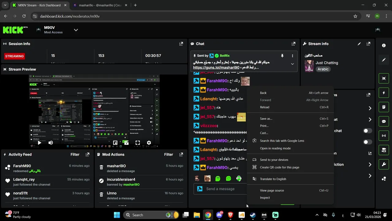
Task: Toggle the lightning activity feed sidebar icon
Action: coord(384,93)
